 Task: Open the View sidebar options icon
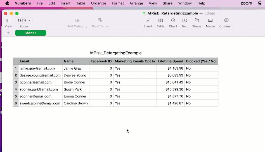point(8,21)
